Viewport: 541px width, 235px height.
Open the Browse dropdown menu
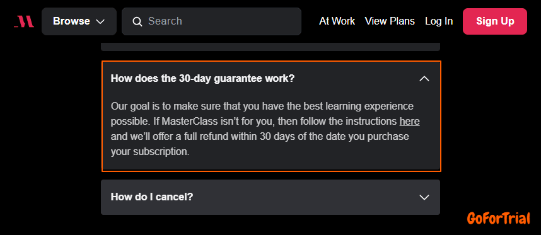click(x=79, y=21)
